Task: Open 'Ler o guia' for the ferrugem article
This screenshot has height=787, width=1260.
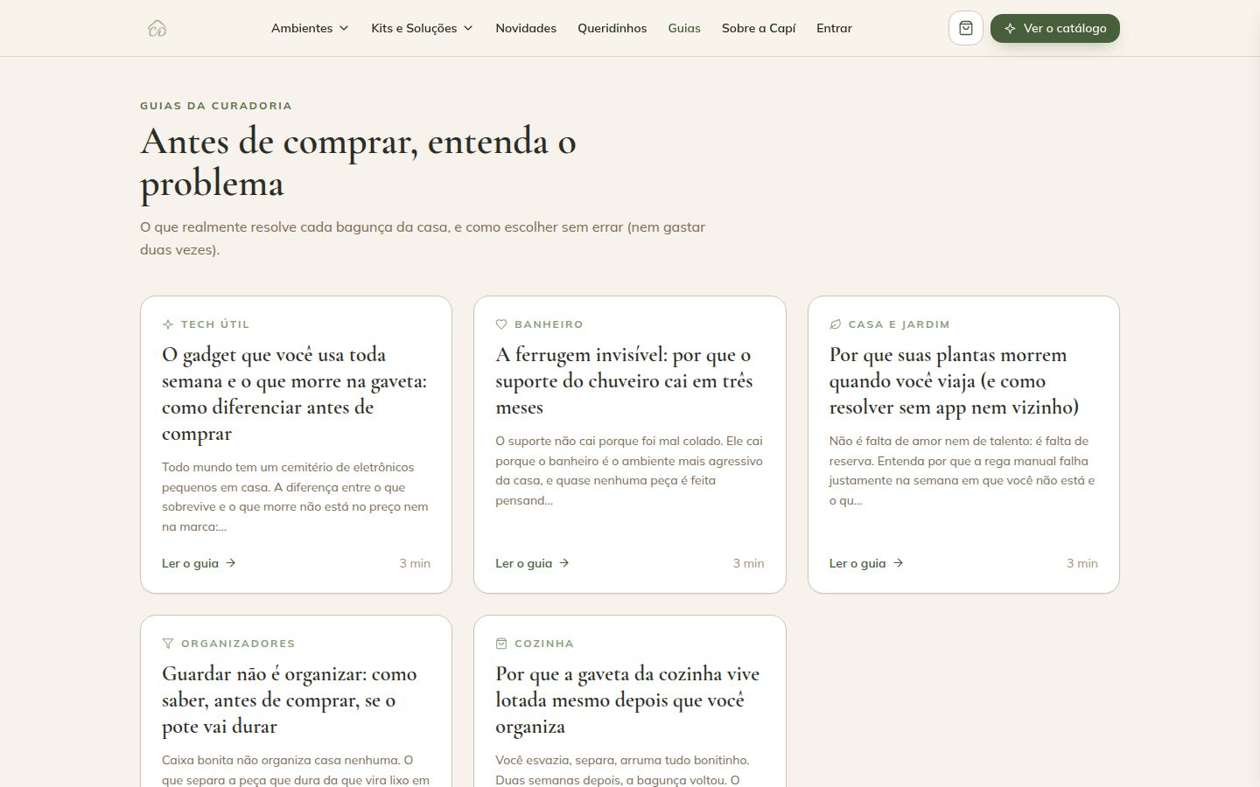Action: click(x=533, y=563)
